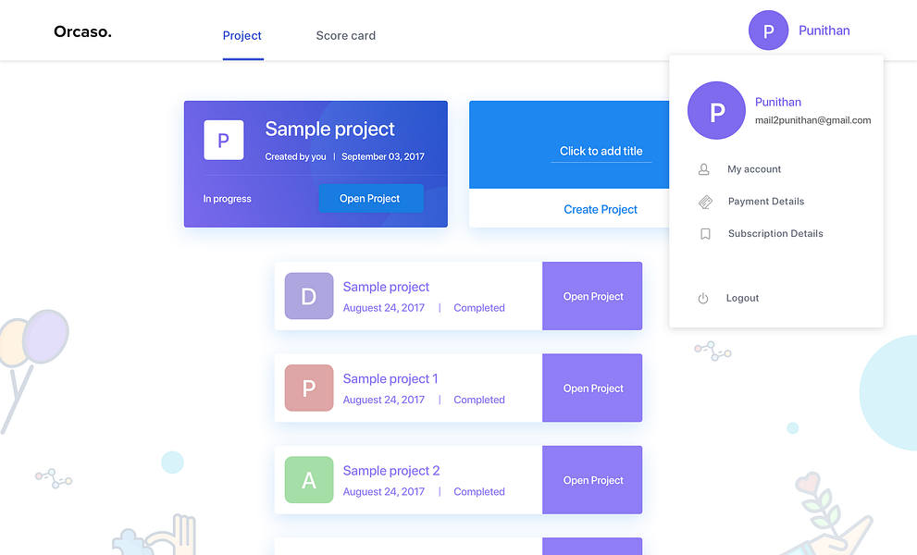The width and height of the screenshot is (917, 555).
Task: Click the 'Sample project 2' title
Action: click(391, 471)
